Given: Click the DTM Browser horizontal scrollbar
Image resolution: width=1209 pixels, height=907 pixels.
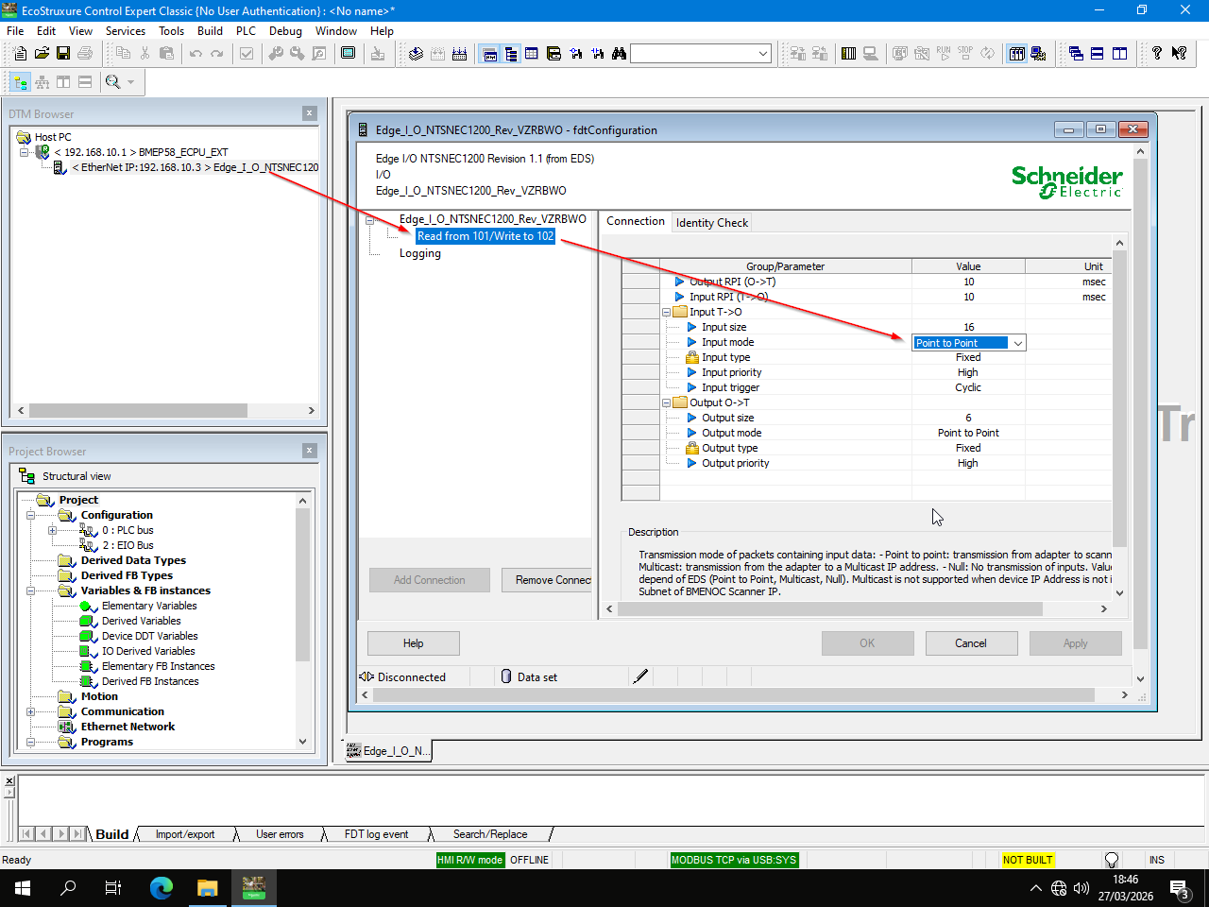Looking at the screenshot, I should pyautogui.click(x=137, y=410).
